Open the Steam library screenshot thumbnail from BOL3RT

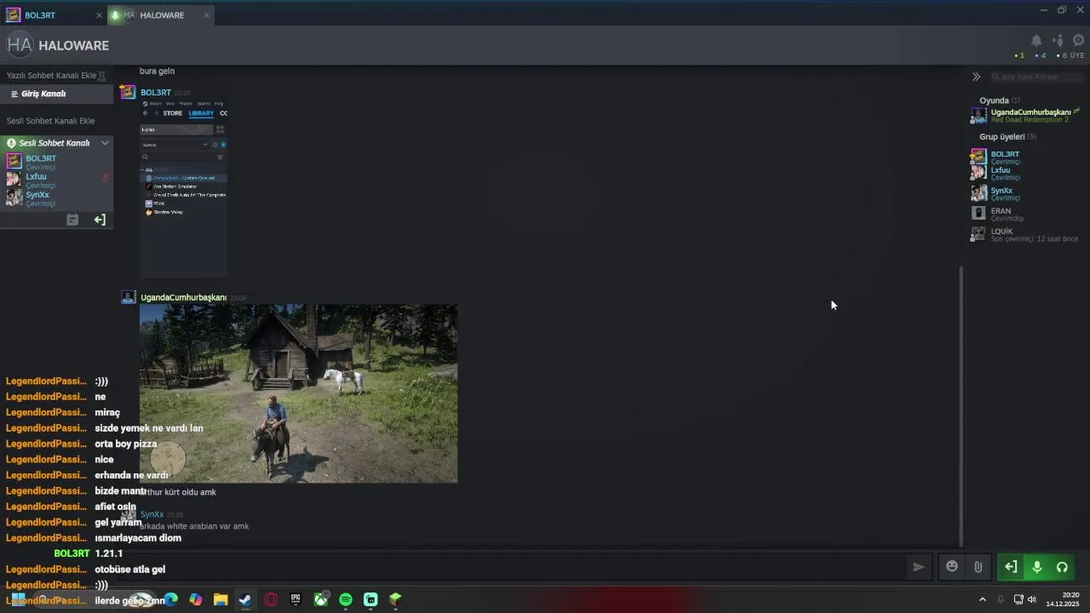[183, 188]
